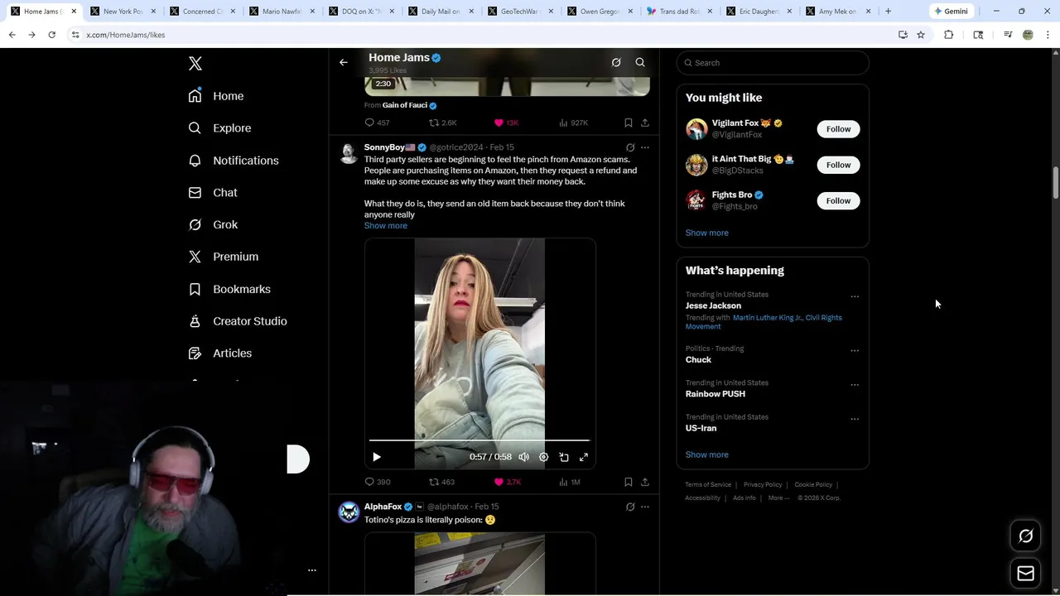Viewport: 1060px width, 596px height.
Task: Open more options for US-Iran trend
Action: coord(855,419)
